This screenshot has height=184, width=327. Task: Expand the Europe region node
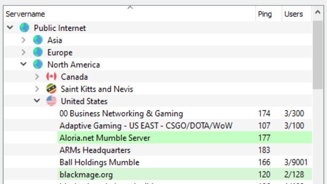click(23, 52)
